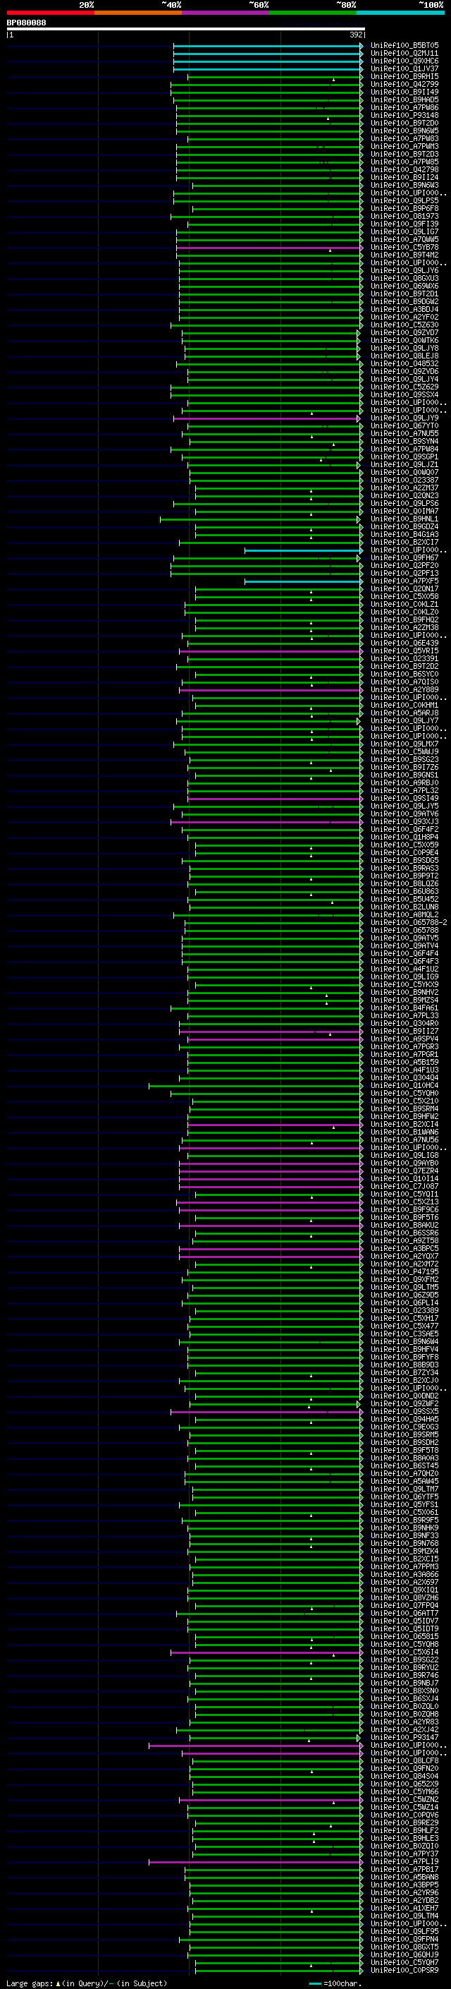Click the BP080088 query name label
This screenshot has height=1989, width=451.
[x=26, y=23]
